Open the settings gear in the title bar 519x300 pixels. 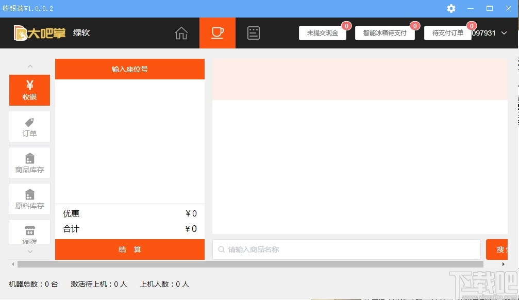coord(451,8)
